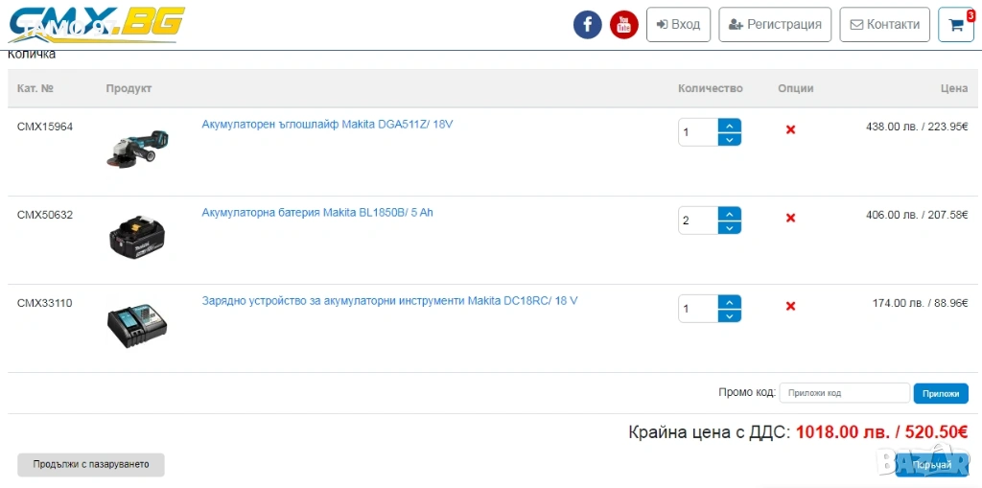
Task: Go to the CMX.BG logo homepage
Action: [97, 24]
